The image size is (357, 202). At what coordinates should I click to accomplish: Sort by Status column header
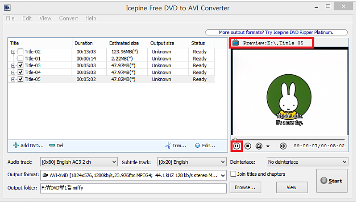202,43
